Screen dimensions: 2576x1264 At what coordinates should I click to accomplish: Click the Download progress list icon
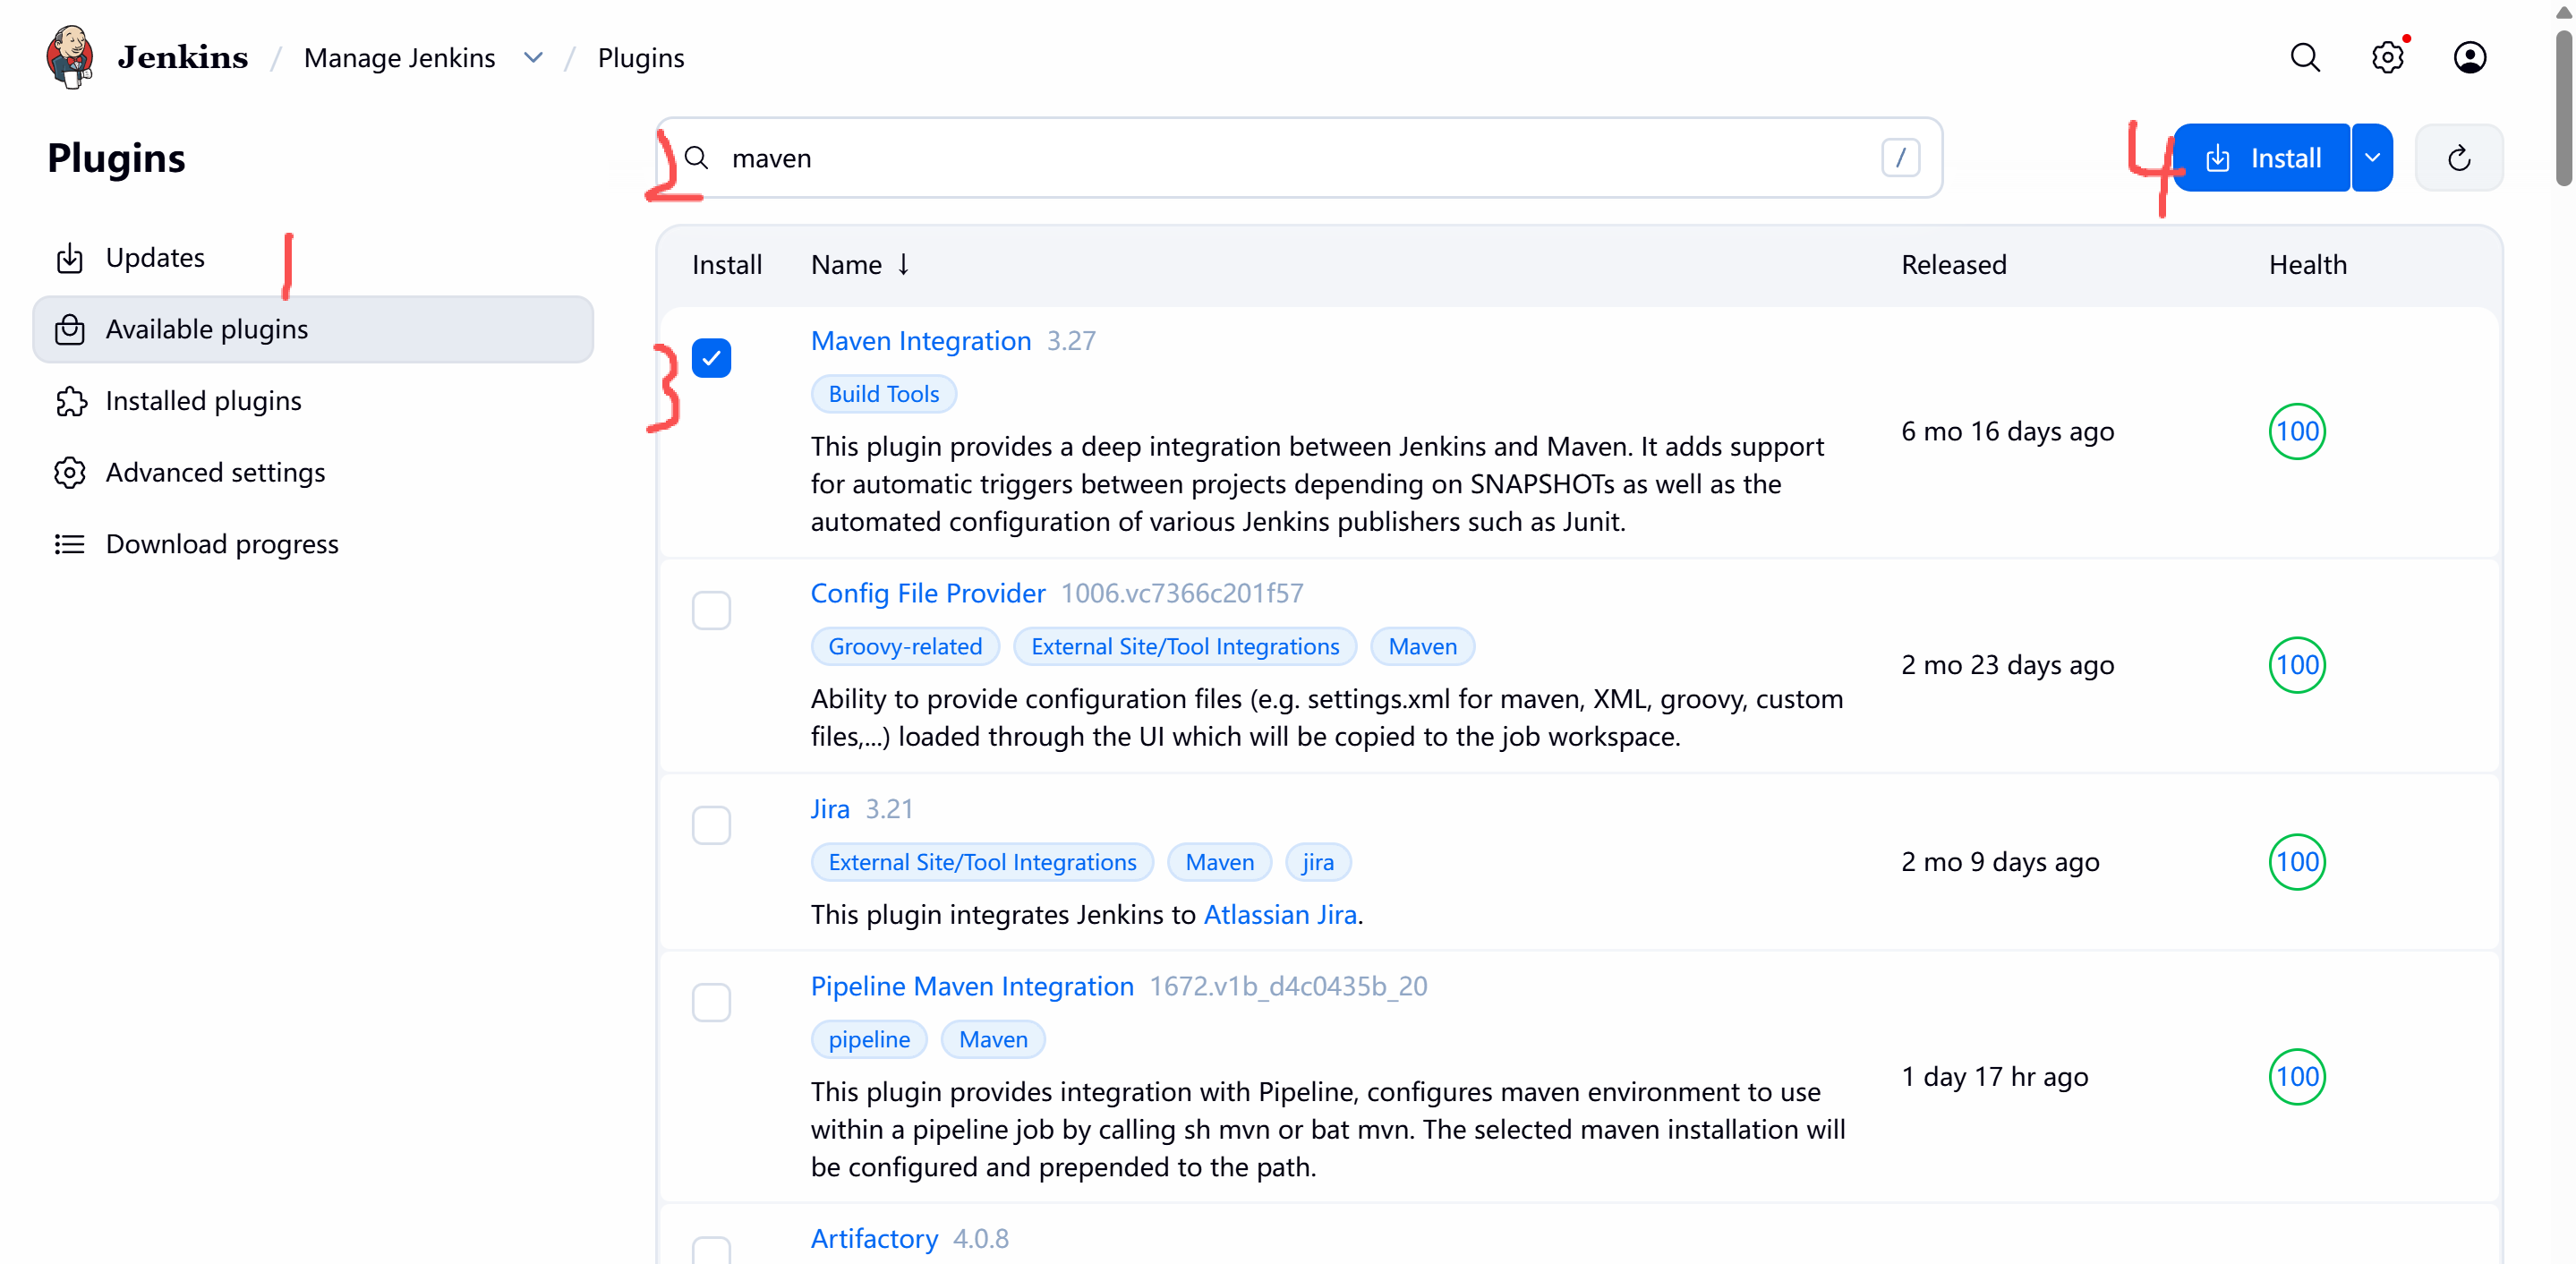click(70, 544)
